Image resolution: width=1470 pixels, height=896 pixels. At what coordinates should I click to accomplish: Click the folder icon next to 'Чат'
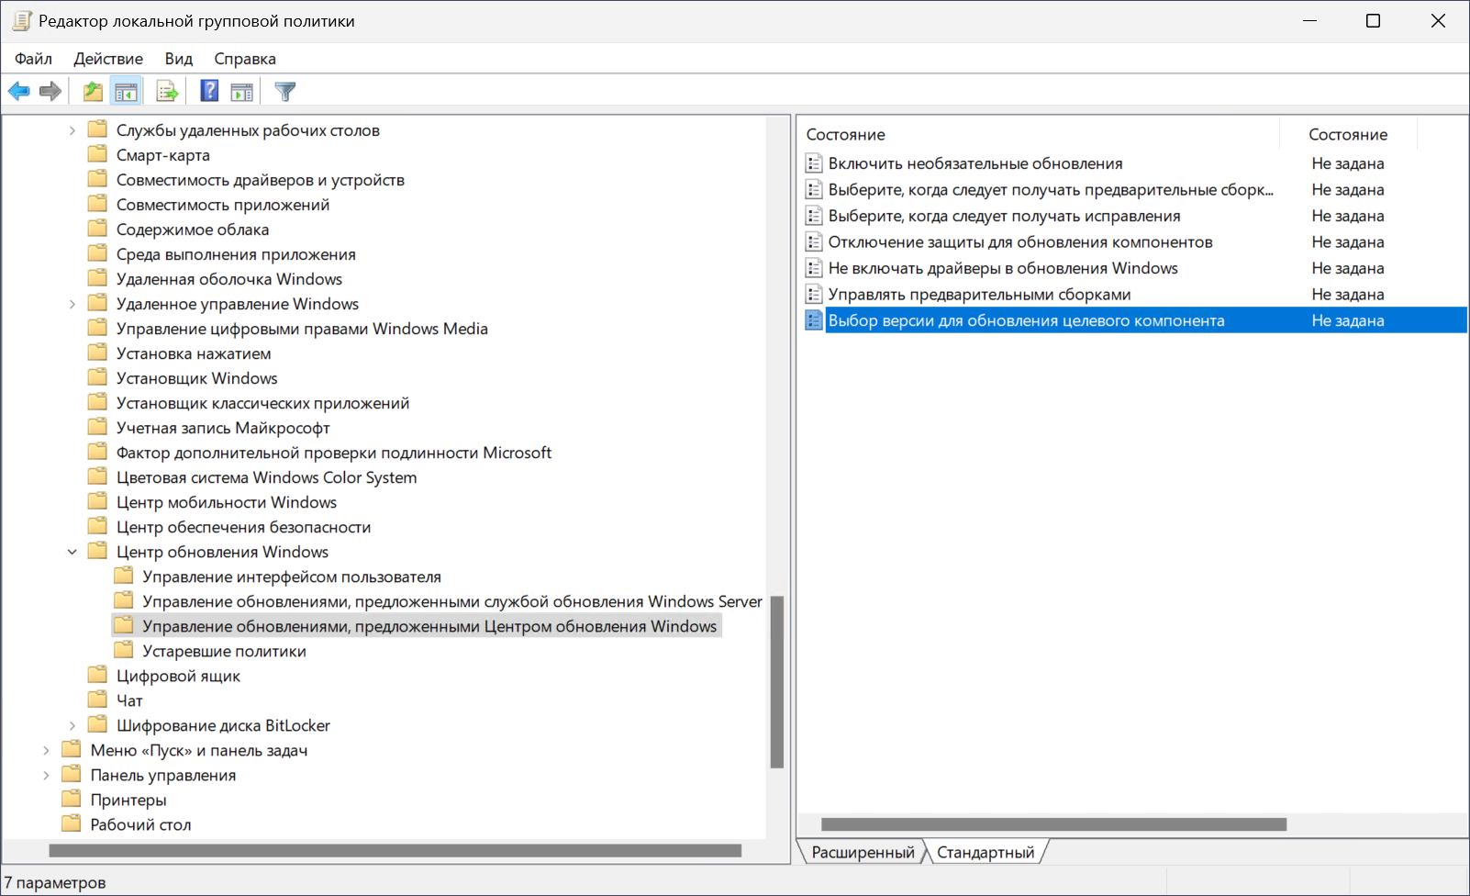97,700
